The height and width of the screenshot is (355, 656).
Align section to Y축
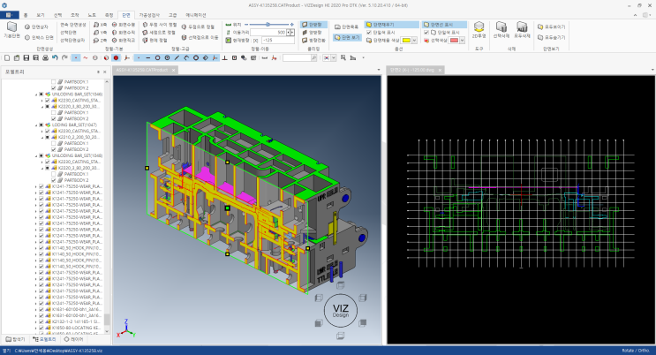100,33
